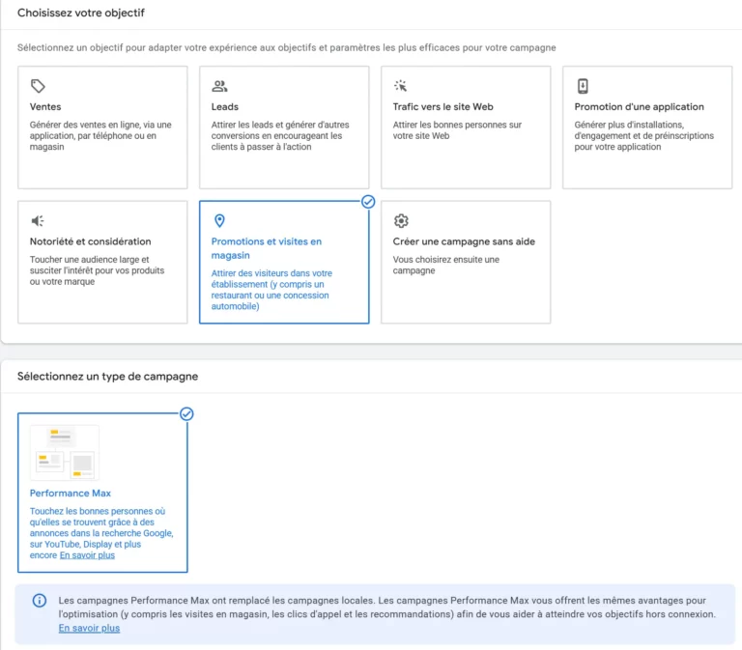This screenshot has height=650, width=742.
Task: Choose Promotion d'une application objective
Action: coord(639,107)
